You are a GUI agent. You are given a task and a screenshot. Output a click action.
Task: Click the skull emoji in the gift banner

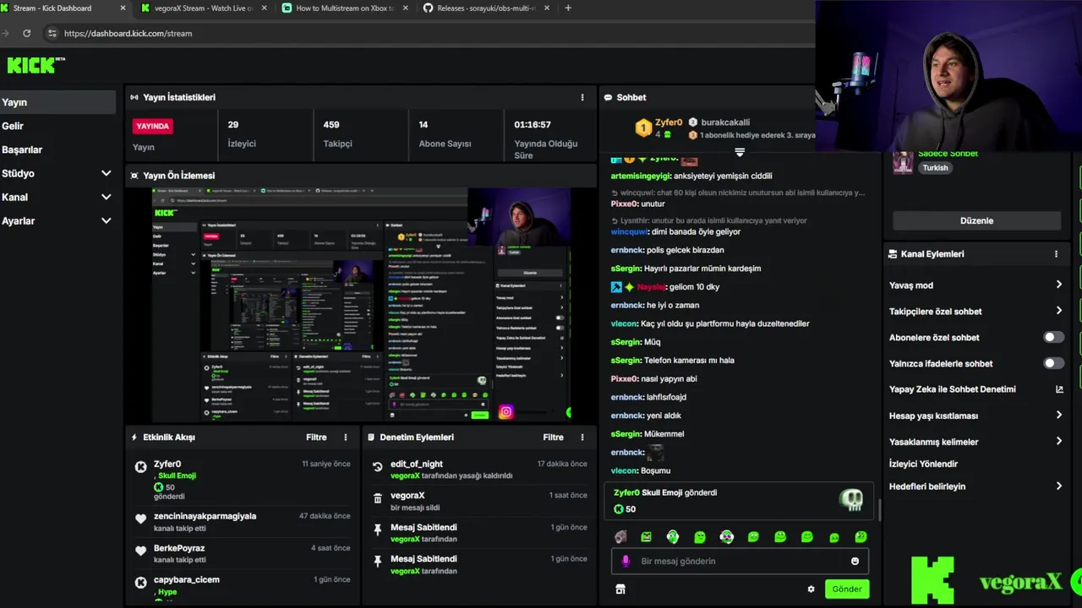click(851, 500)
